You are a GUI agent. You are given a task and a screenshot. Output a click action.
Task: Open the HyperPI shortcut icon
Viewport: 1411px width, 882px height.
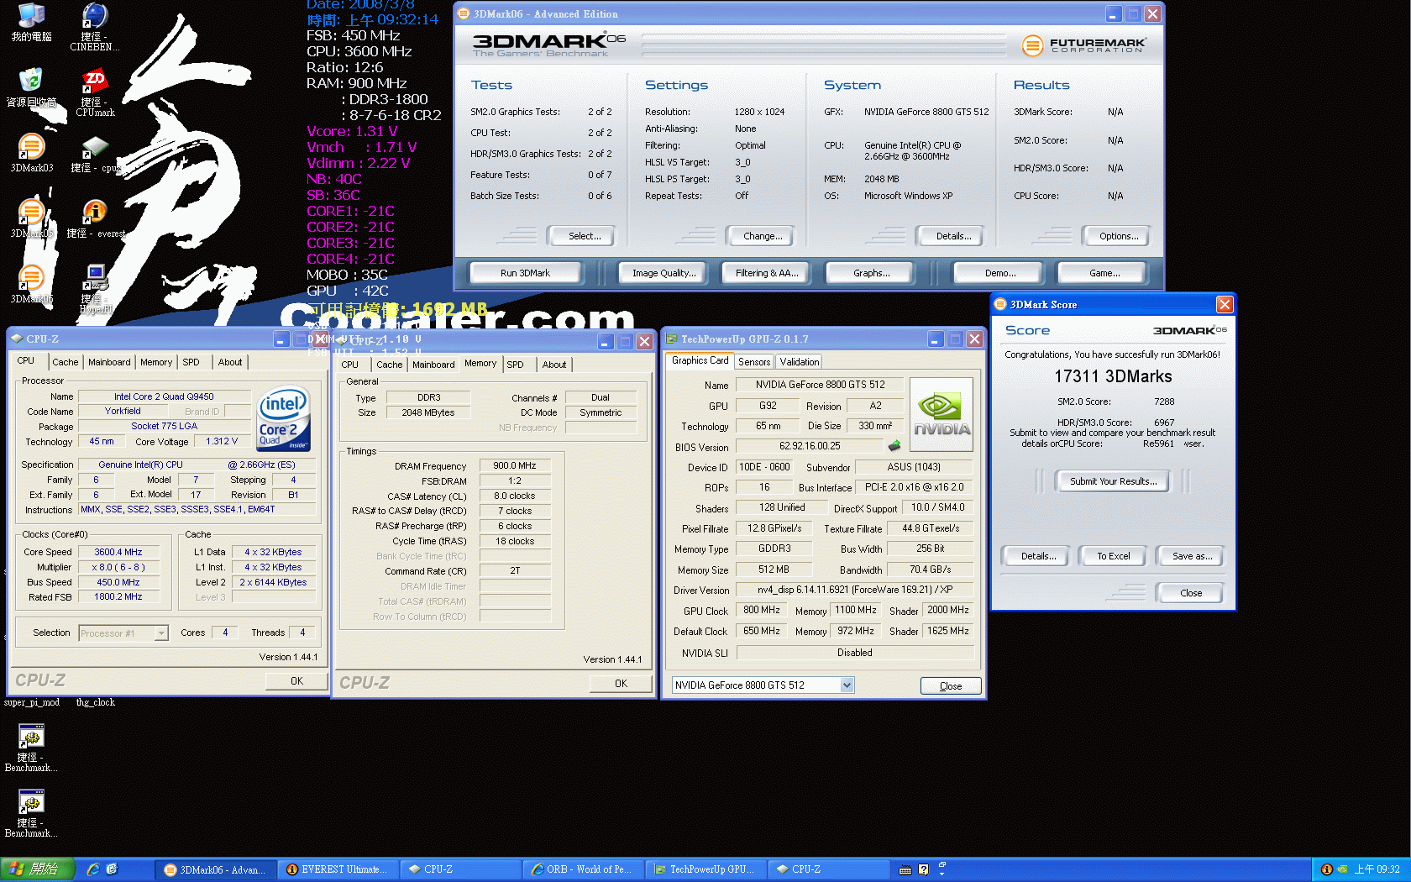tap(96, 288)
